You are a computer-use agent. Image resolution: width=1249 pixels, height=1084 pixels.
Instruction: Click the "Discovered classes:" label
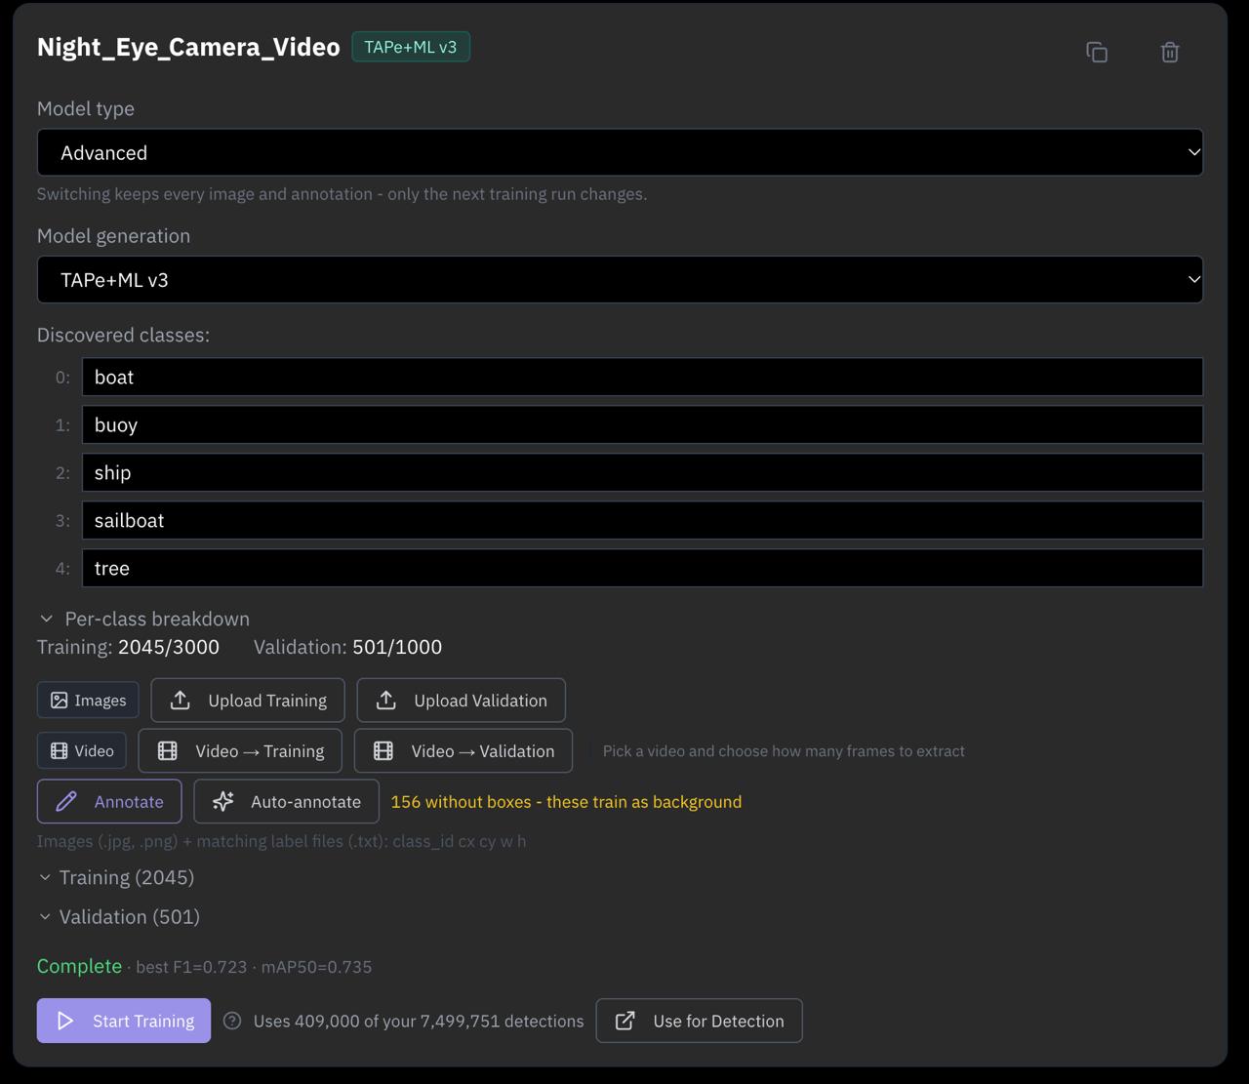point(123,335)
